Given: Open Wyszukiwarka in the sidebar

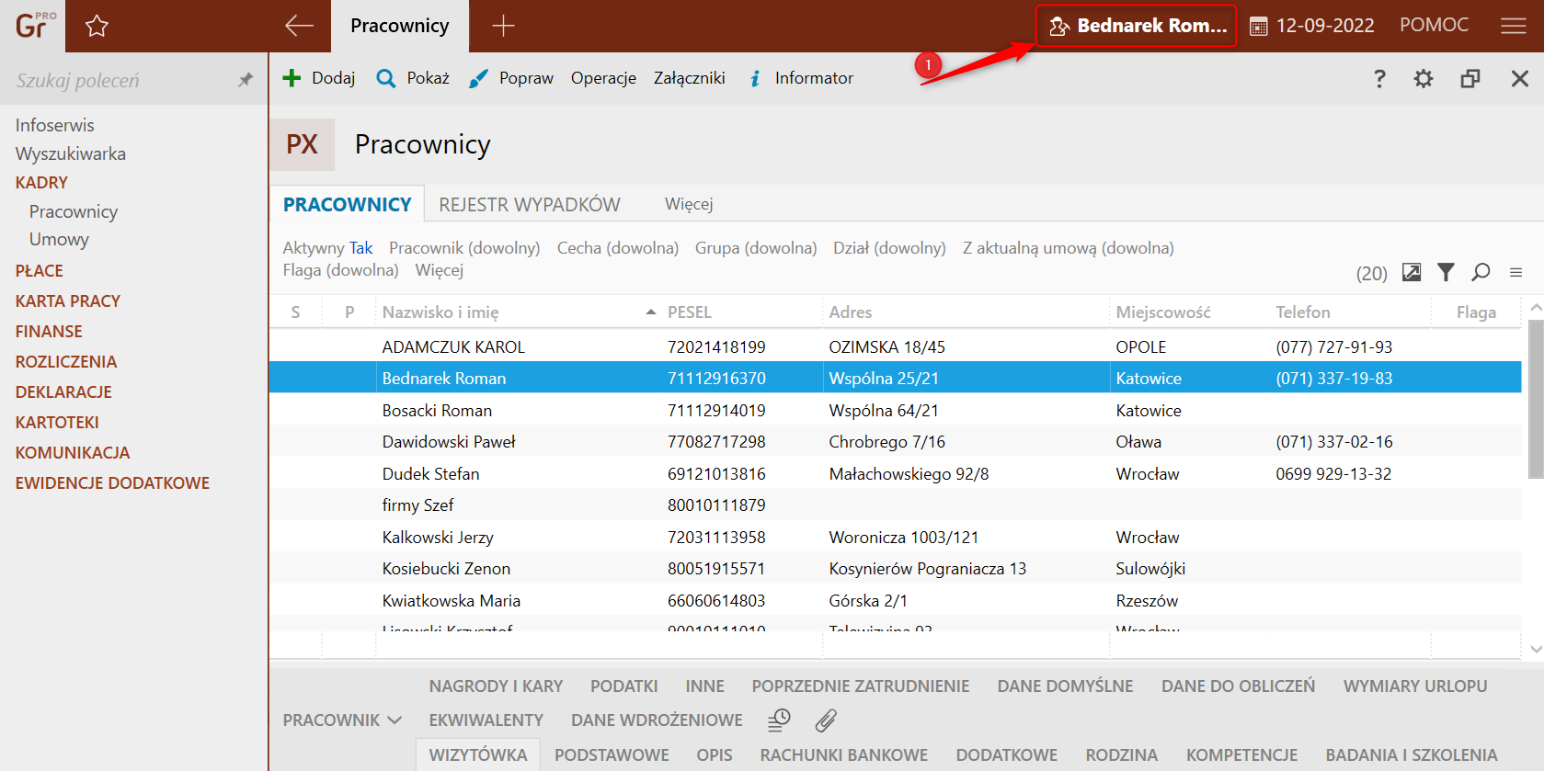Looking at the screenshot, I should (x=71, y=153).
